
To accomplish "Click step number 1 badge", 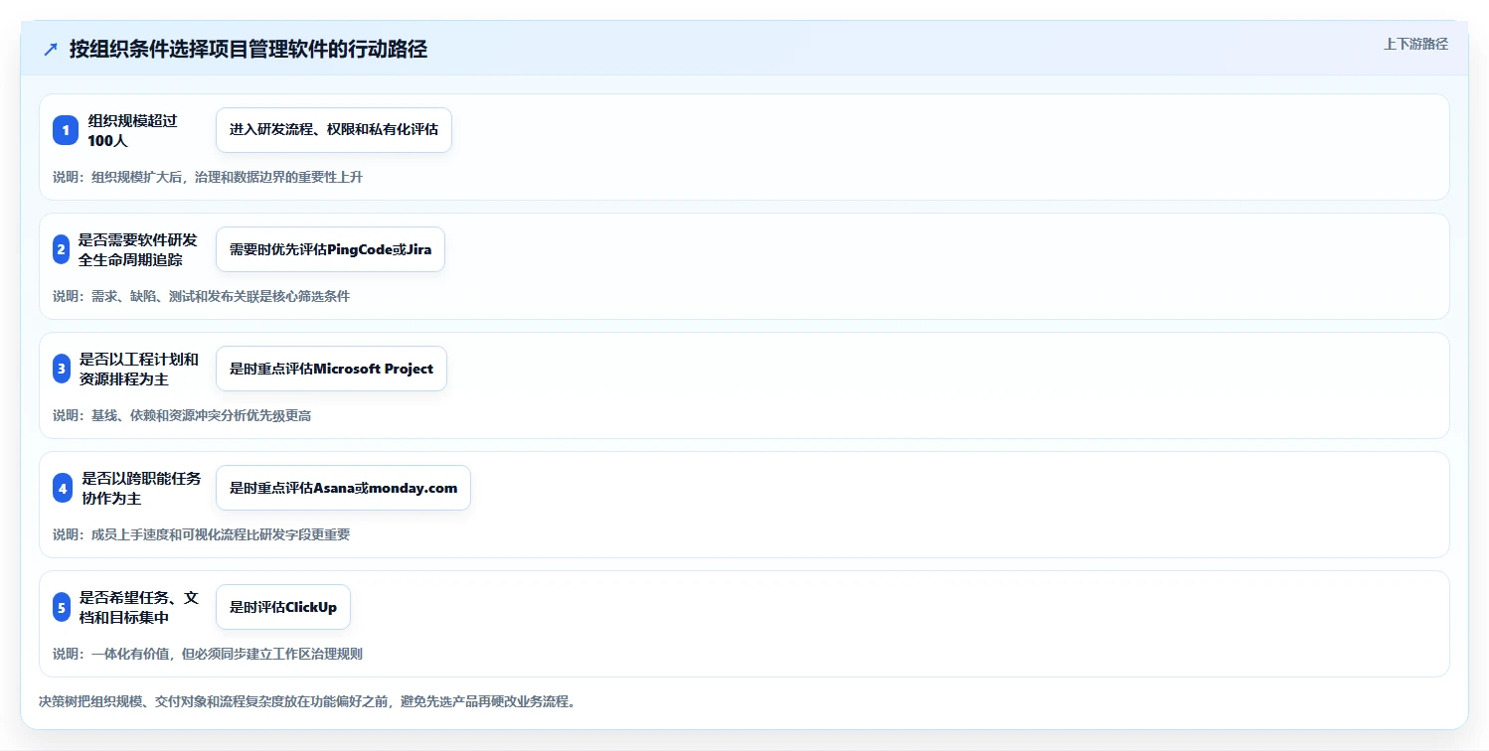I will pyautogui.click(x=66, y=130).
